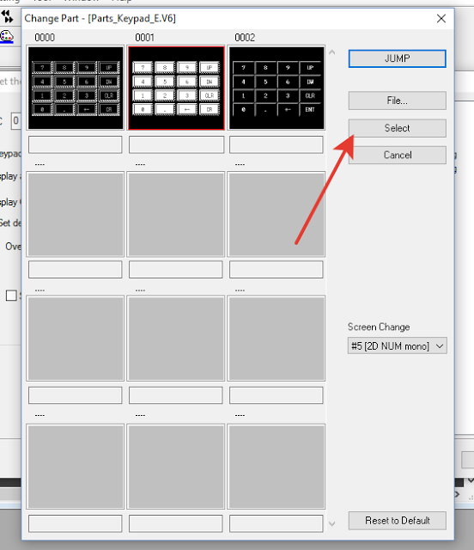Click the name field under part 0000
The image size is (474, 550).
[x=76, y=144]
